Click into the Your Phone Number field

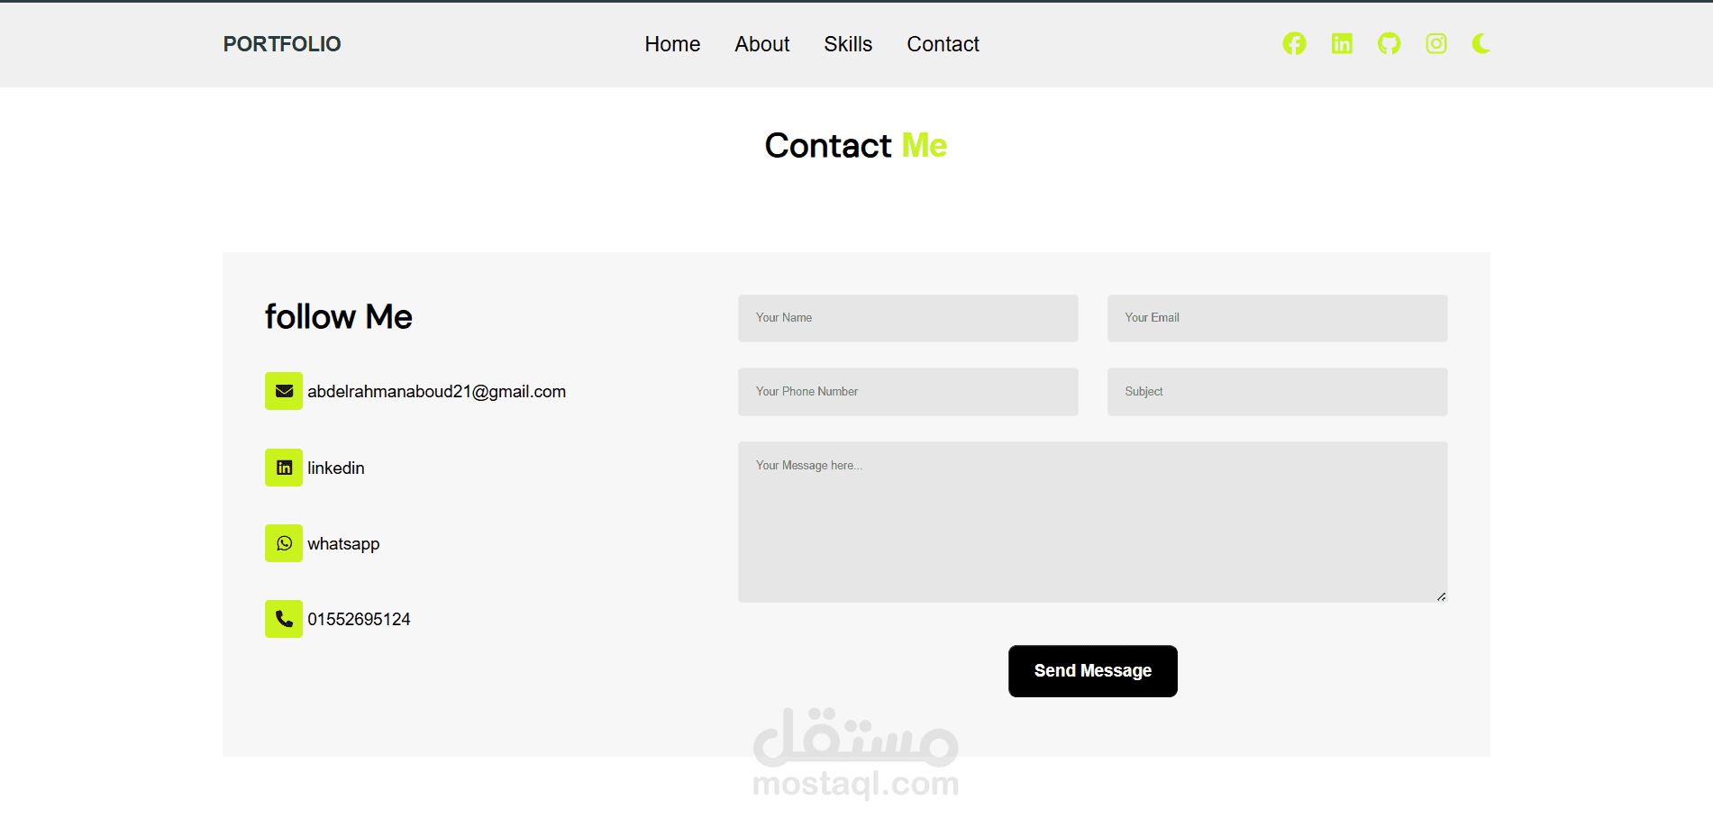click(x=908, y=392)
